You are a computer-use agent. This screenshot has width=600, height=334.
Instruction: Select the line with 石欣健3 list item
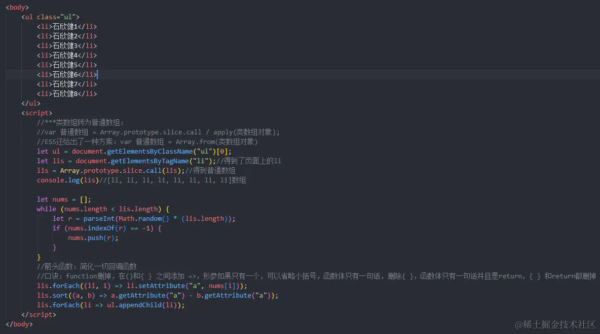pos(67,45)
